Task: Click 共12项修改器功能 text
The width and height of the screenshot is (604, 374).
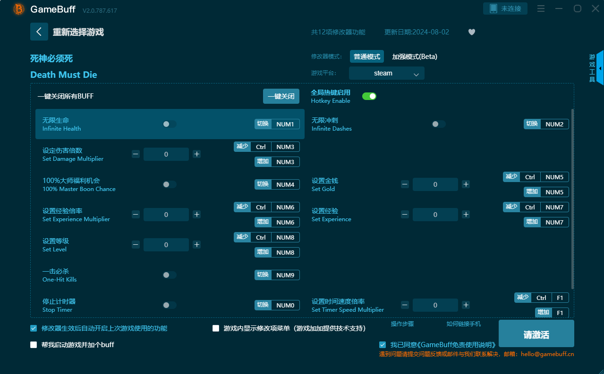Action: 338,32
